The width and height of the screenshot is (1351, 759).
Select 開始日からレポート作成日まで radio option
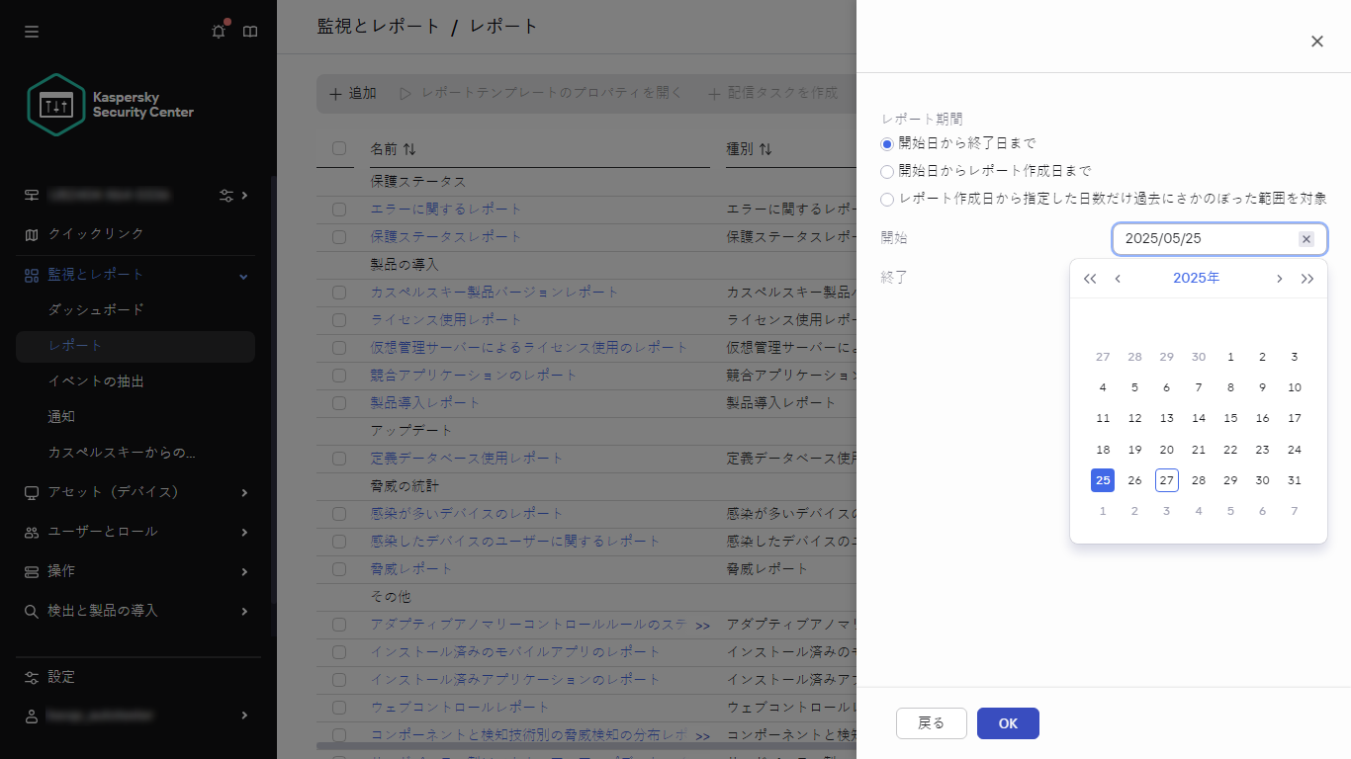click(x=886, y=172)
